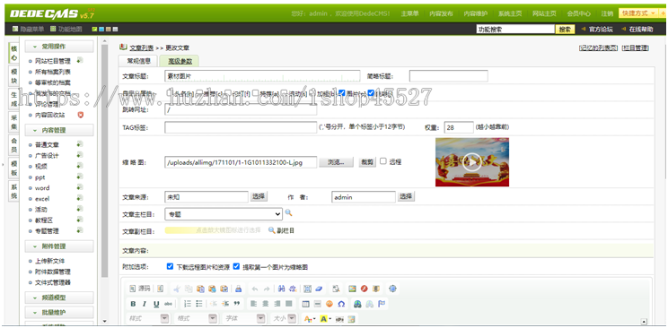Click the 文章标题 input field
668x328 pixels.
[x=262, y=76]
